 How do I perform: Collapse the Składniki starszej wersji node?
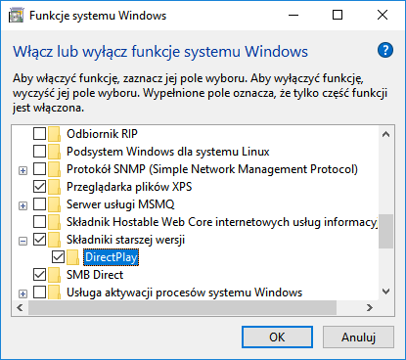(23, 241)
